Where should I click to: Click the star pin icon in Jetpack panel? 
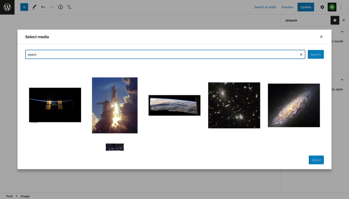coord(335,20)
